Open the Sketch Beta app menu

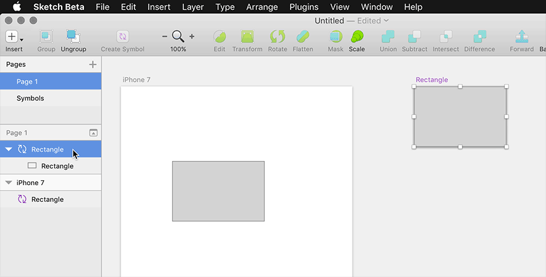pyautogui.click(x=59, y=7)
